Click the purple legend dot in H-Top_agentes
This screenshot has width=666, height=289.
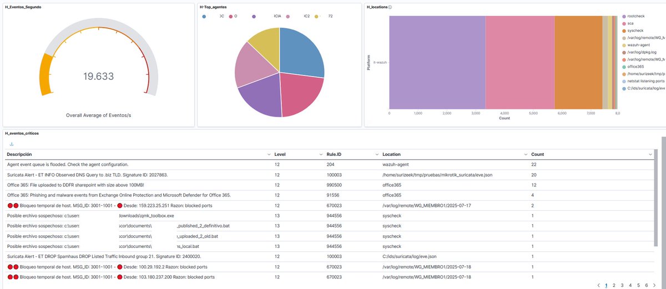pos(254,17)
